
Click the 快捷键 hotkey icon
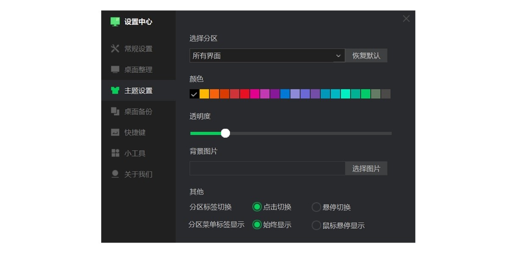click(x=114, y=132)
